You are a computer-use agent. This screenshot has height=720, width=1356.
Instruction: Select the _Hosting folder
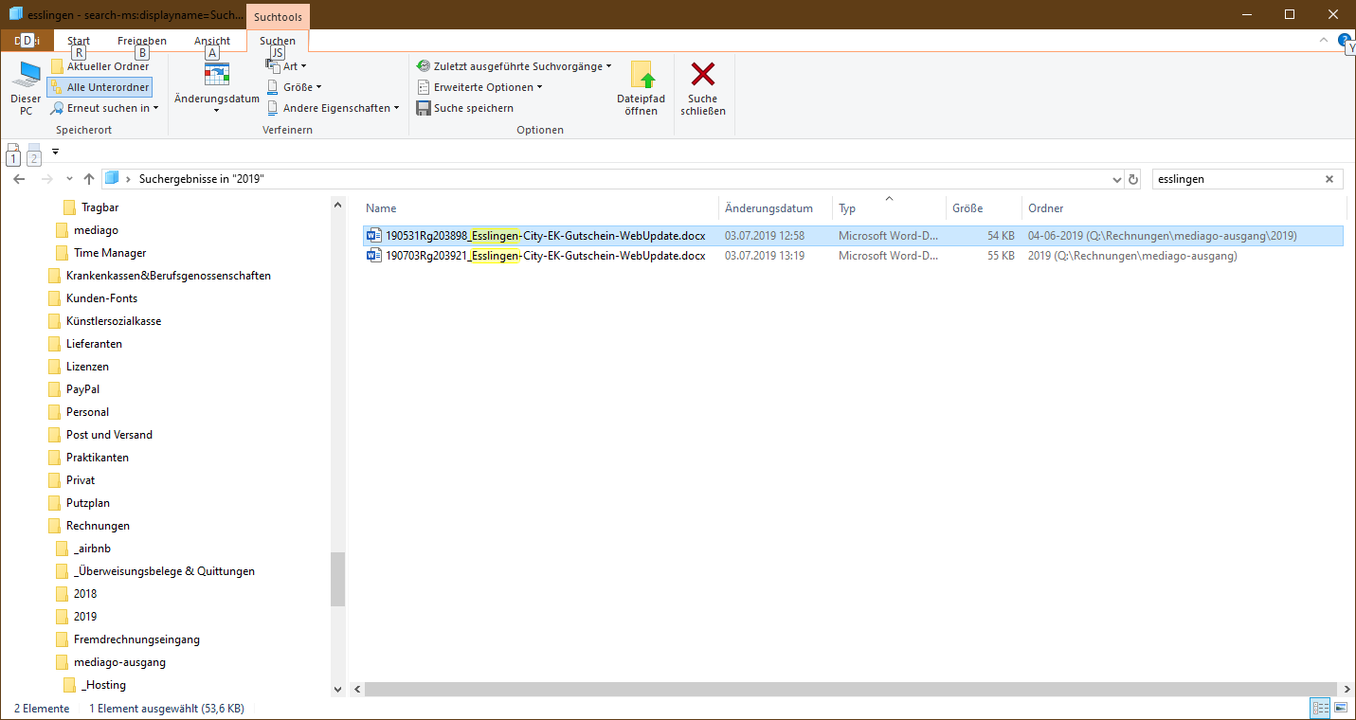coord(103,685)
